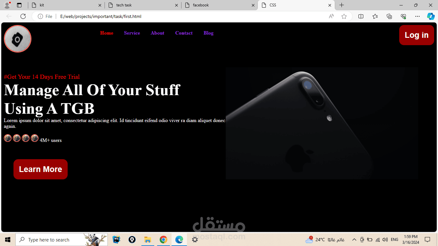Viewport: 438px width, 246px height.
Task: Toggle split screen icon
Action: pos(361,16)
